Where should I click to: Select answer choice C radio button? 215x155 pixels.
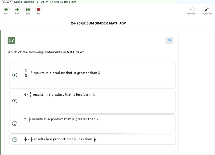tap(15, 124)
